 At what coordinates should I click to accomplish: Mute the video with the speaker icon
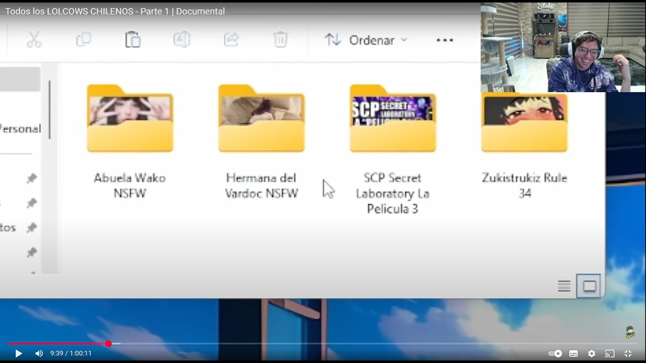click(x=39, y=353)
